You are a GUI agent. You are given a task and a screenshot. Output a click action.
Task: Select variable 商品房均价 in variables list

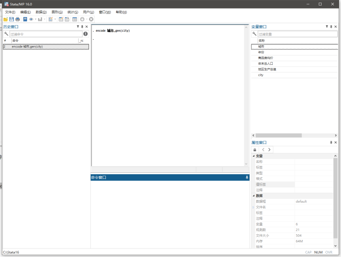(x=295, y=58)
